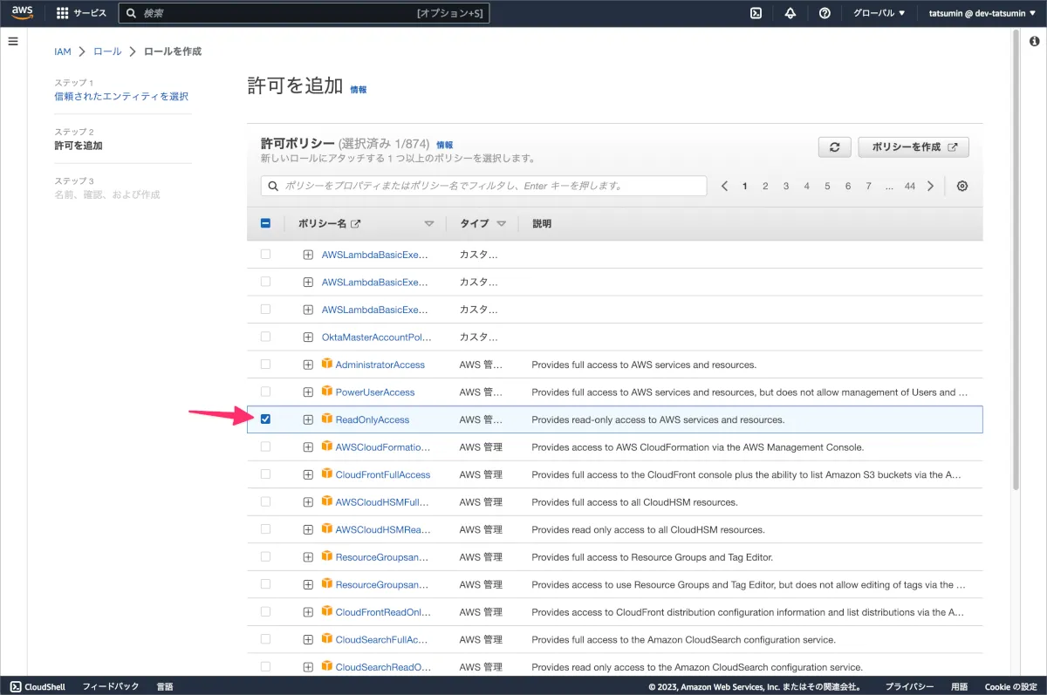Open the notifications bell
The height and width of the screenshot is (695, 1047).
790,13
